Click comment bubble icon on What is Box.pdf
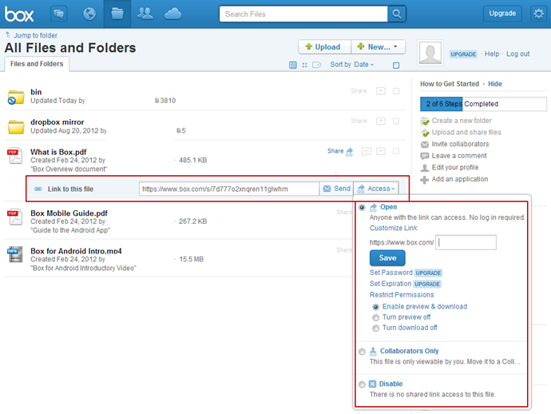 click(x=367, y=152)
